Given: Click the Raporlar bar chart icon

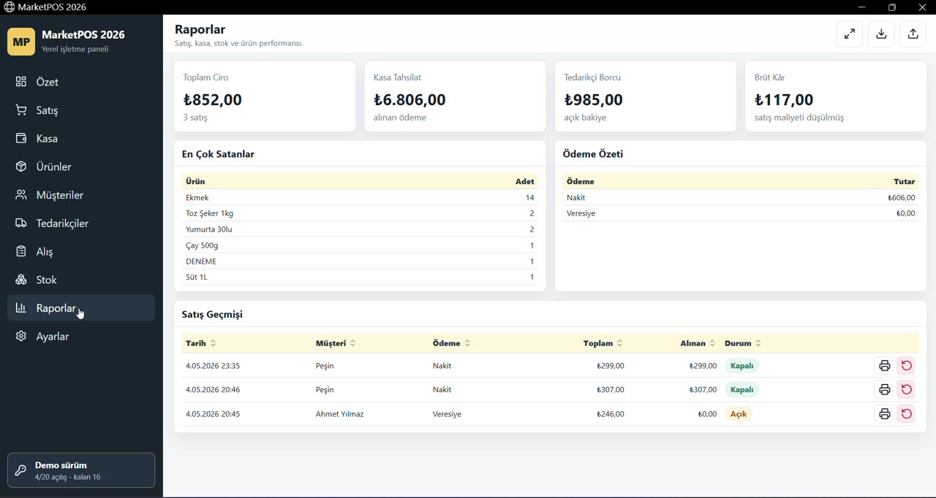Looking at the screenshot, I should click(x=21, y=308).
